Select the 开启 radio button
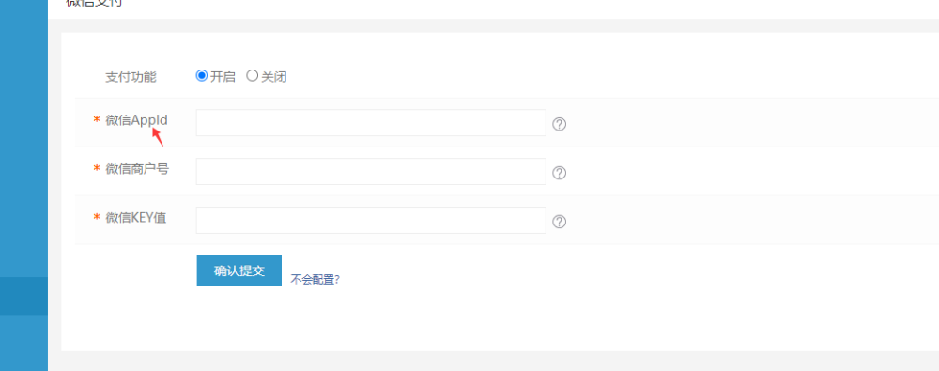 (x=201, y=75)
